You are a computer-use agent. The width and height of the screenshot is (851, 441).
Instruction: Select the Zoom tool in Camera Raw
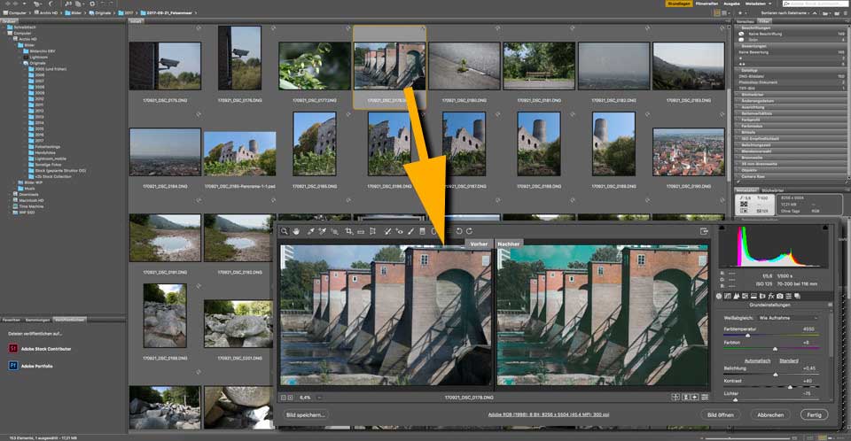point(284,231)
